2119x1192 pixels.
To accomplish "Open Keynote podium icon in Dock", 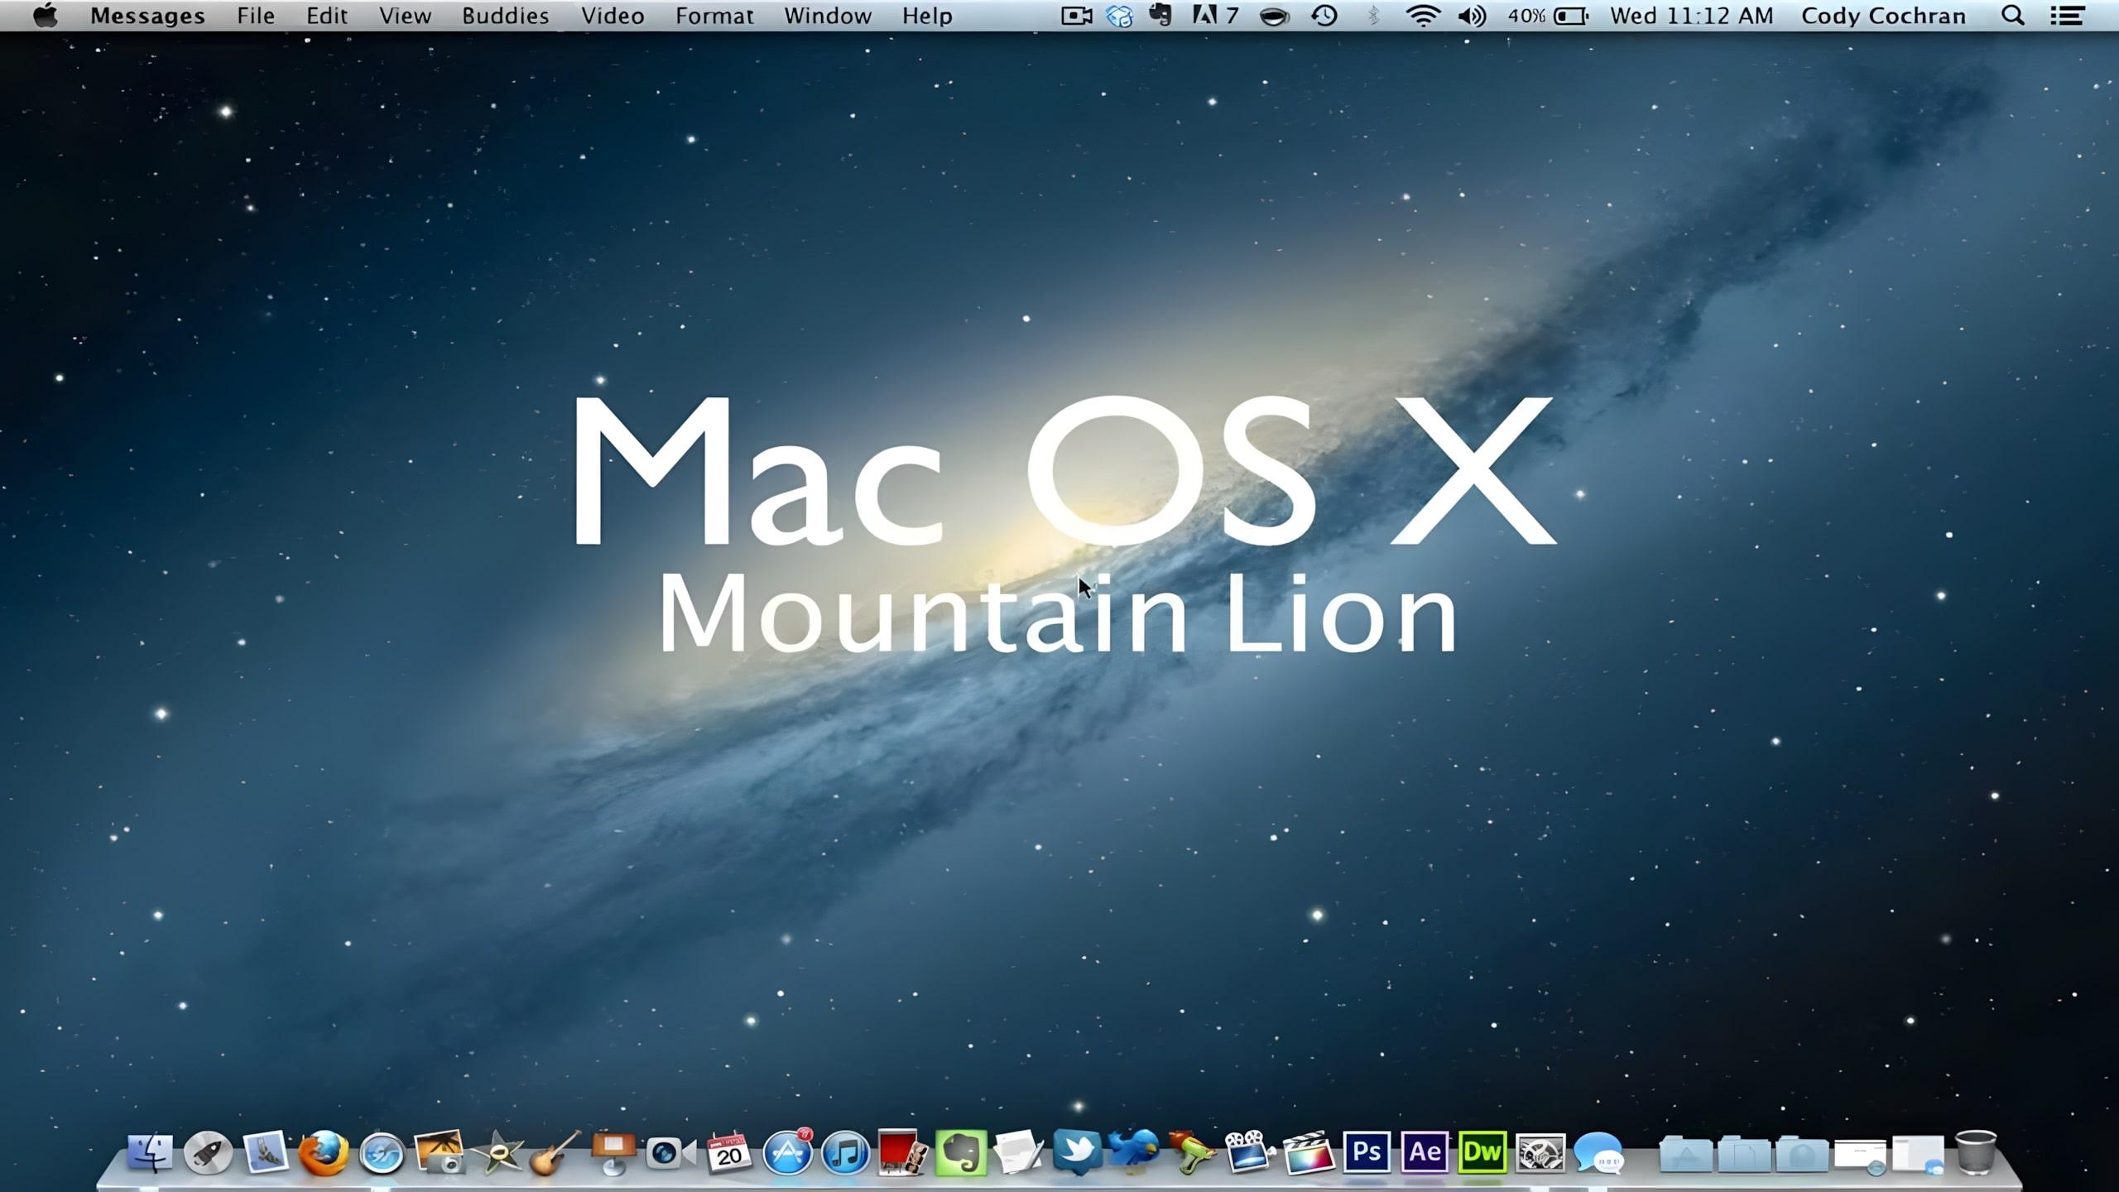I will 613,1154.
